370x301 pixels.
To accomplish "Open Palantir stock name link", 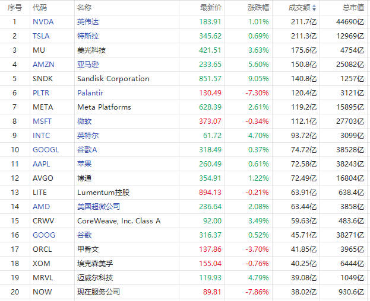I will pyautogui.click(x=90, y=93).
